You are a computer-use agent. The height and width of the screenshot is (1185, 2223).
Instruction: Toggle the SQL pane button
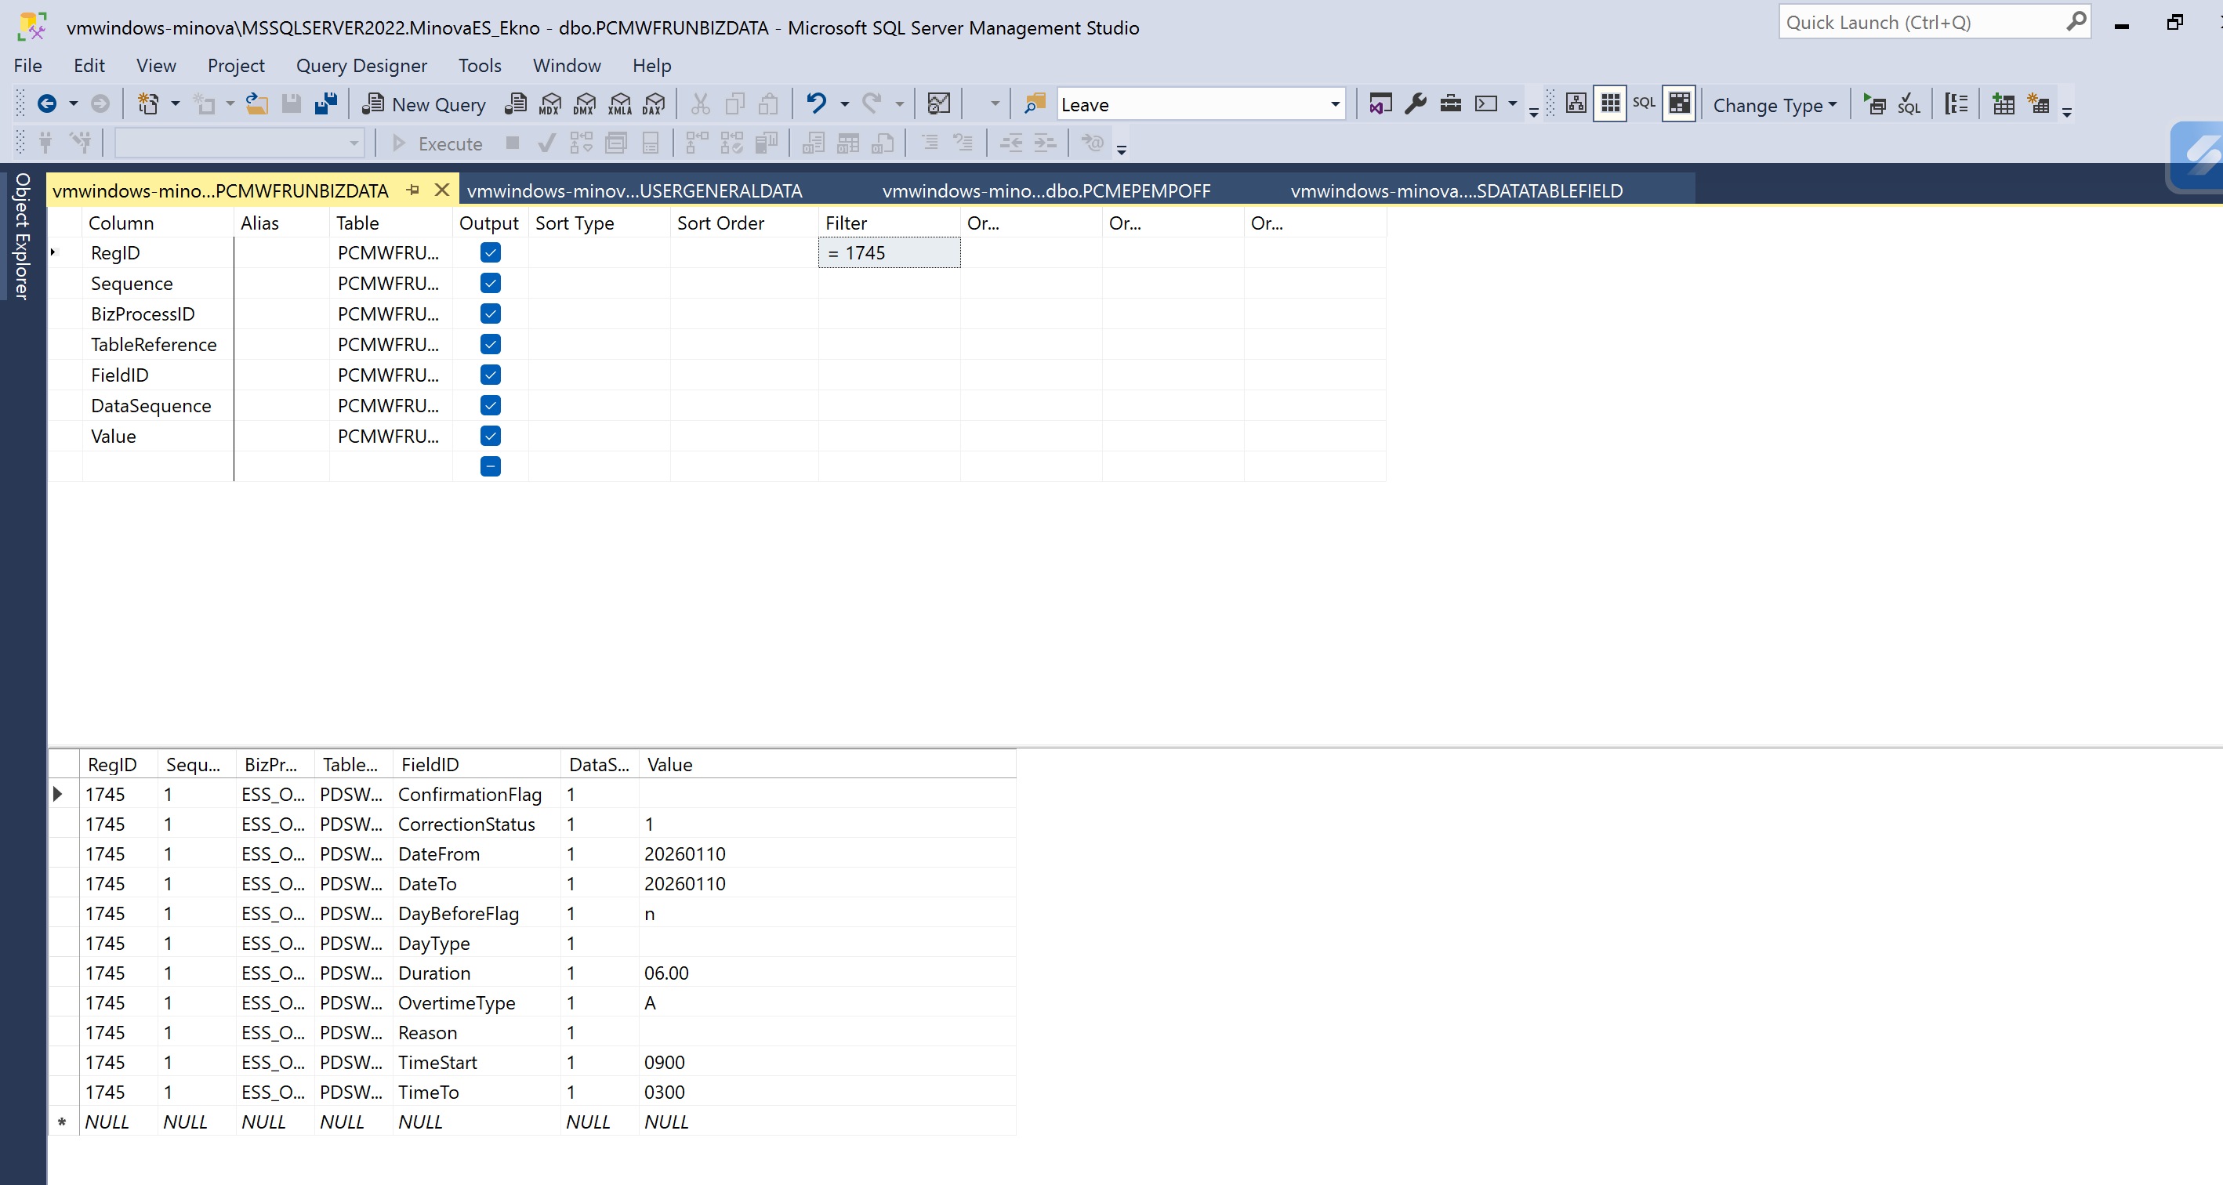[x=1644, y=103]
